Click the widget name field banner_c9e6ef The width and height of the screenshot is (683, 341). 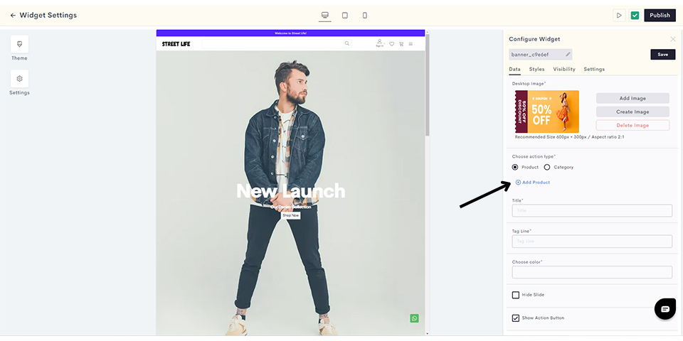540,55
